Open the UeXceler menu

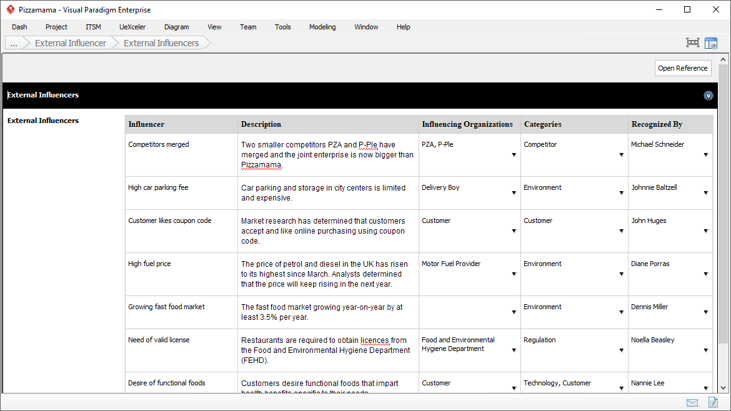click(132, 27)
